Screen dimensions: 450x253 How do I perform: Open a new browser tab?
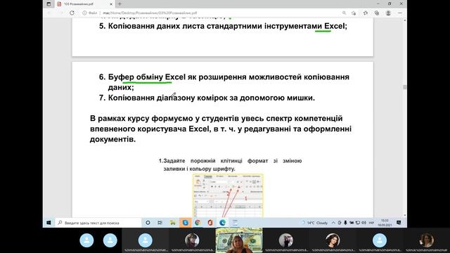pos(120,4)
